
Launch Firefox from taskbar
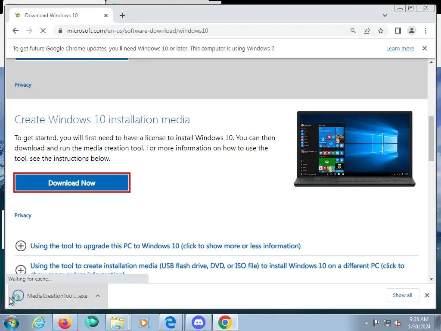(65, 322)
